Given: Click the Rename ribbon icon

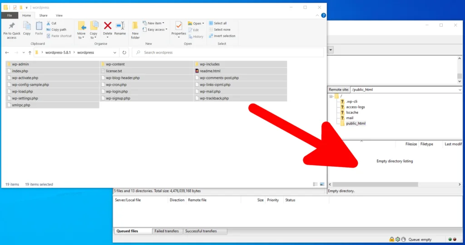Looking at the screenshot, I should [x=120, y=26].
